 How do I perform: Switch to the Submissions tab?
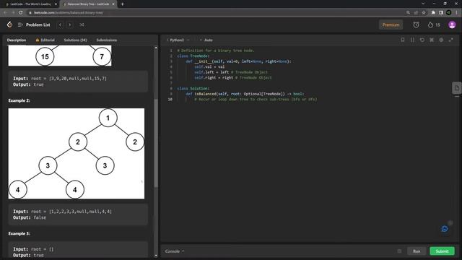coord(107,40)
